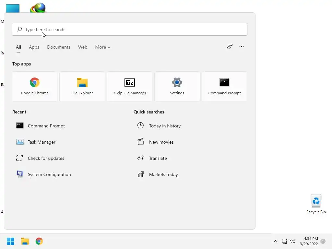
Task: Click the volume speaker tray icon
Action: click(x=292, y=241)
